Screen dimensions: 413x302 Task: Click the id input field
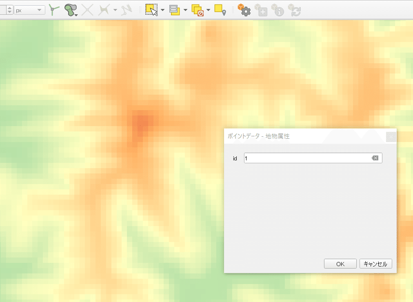(313, 158)
